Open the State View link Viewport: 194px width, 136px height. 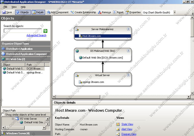(x=127, y=124)
